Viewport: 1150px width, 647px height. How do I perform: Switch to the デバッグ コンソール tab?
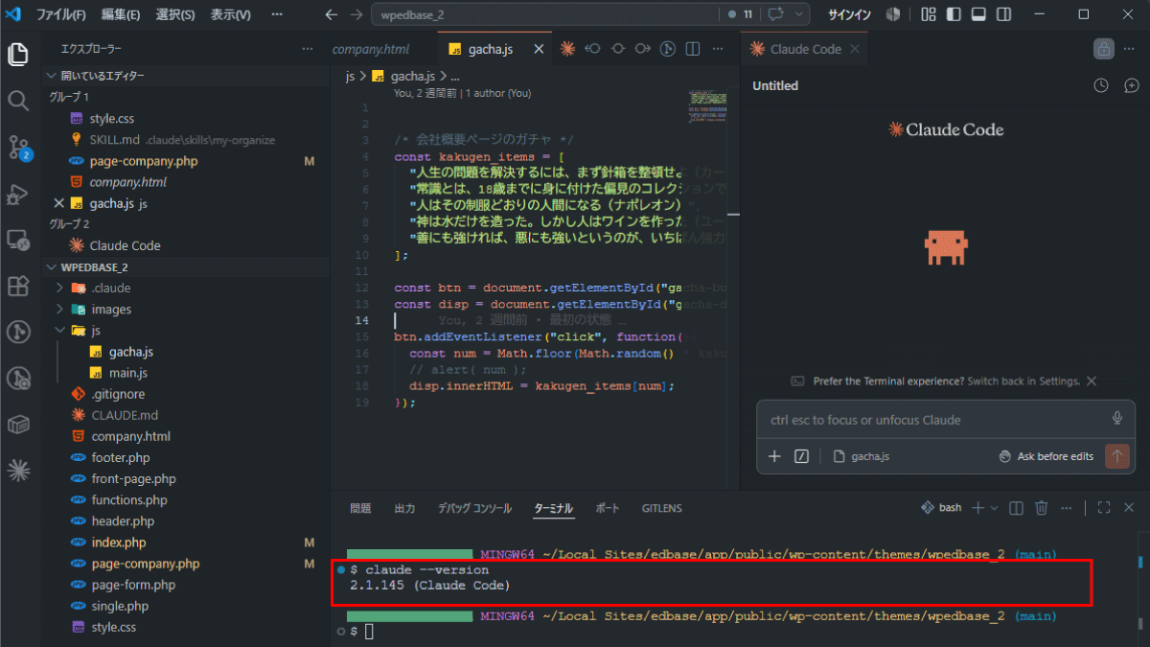click(x=474, y=508)
